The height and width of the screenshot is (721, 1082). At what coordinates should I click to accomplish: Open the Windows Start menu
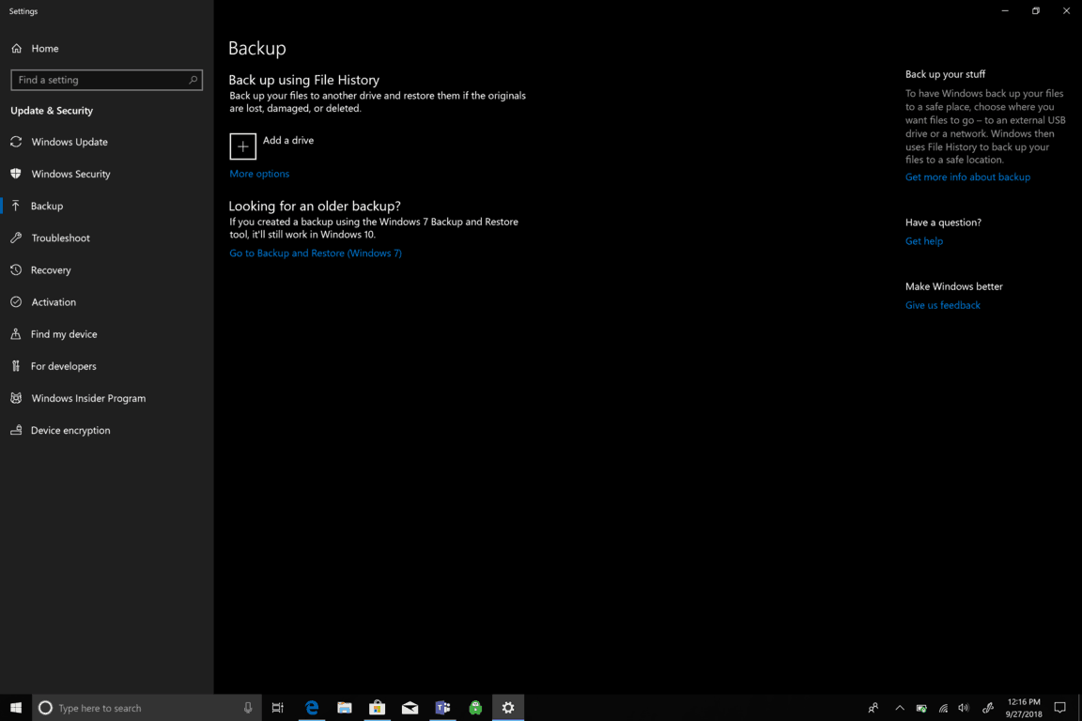[x=16, y=708]
